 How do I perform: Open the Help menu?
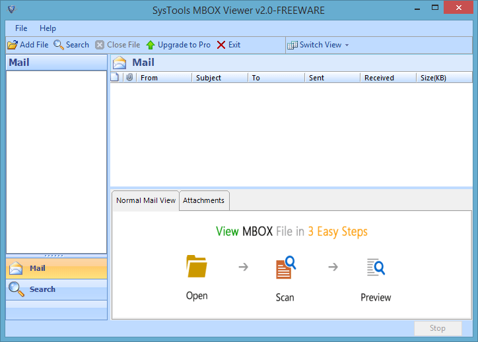tap(48, 28)
